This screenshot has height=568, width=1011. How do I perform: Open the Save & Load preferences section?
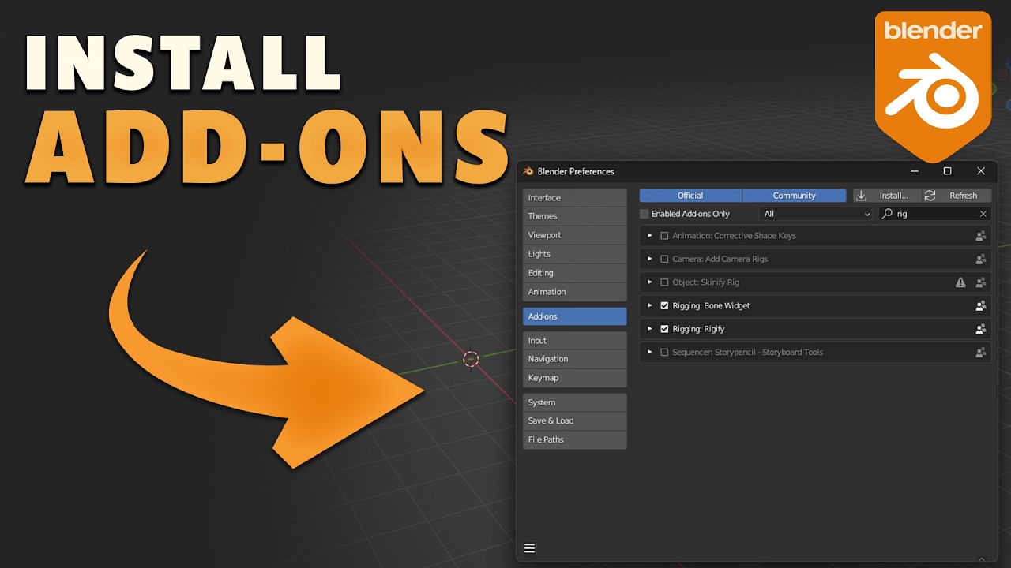click(x=574, y=421)
